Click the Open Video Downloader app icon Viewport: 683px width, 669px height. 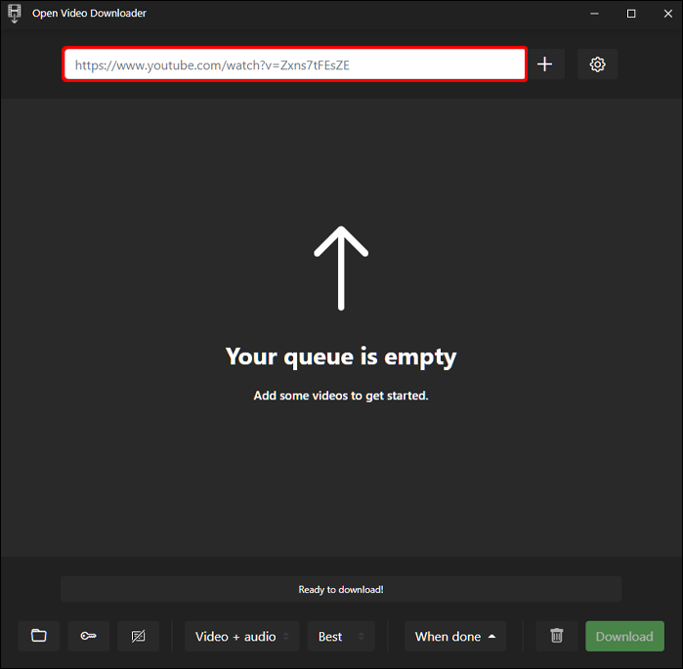coord(15,14)
